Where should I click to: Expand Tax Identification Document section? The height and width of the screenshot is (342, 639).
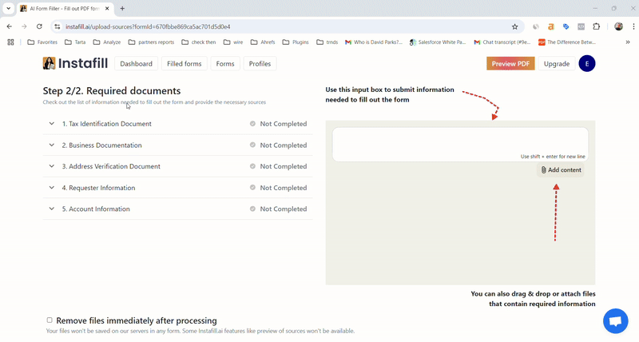tap(52, 124)
